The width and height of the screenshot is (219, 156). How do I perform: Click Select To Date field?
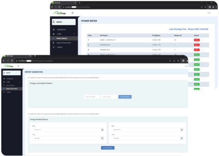(x=109, y=97)
